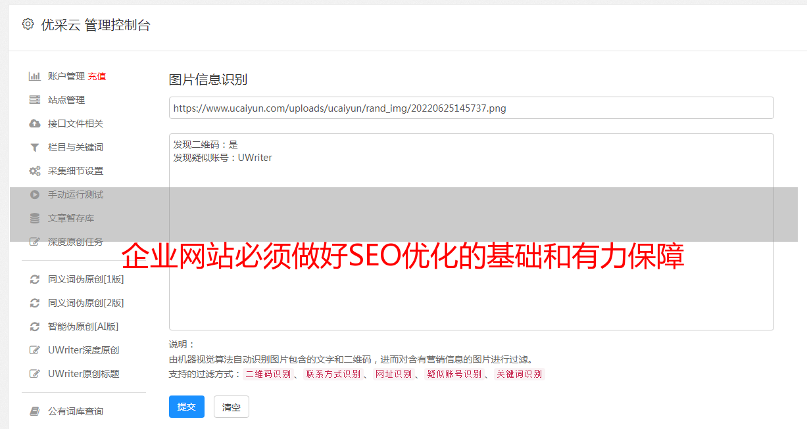Click the cloud upload icon beside 接口文件相关
Viewport: 807px width, 429px height.
click(35, 124)
